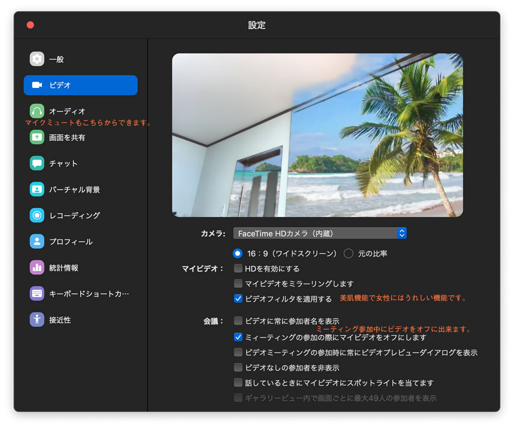Click the マイビデオ: label text
514x428 pixels.
(x=203, y=268)
